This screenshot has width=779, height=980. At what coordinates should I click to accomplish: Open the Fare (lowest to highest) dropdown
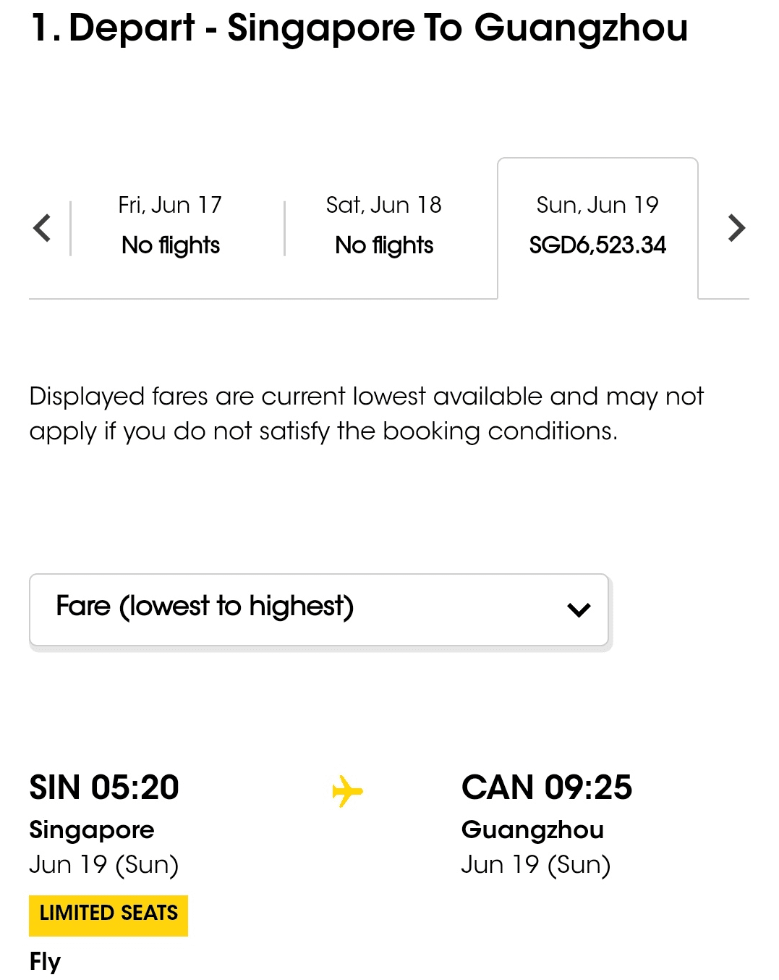318,609
